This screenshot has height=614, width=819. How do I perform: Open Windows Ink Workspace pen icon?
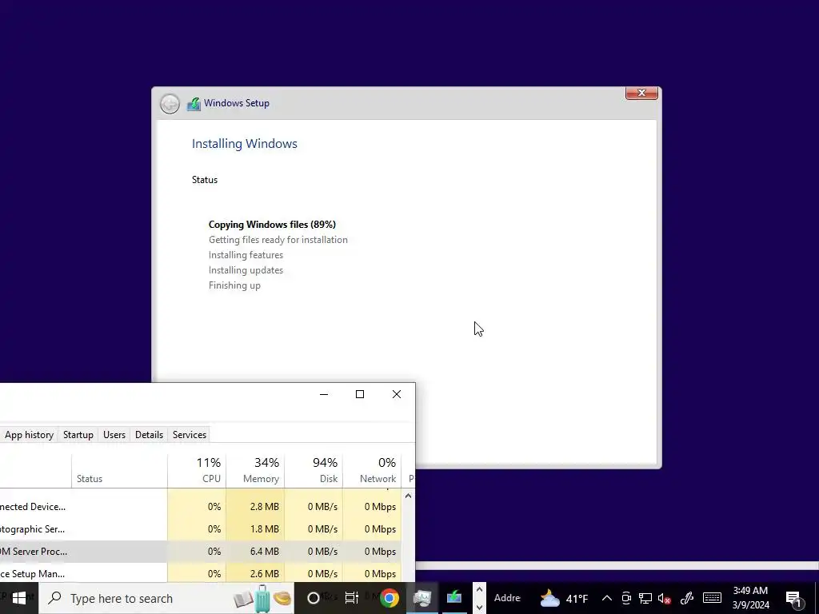[x=687, y=598]
